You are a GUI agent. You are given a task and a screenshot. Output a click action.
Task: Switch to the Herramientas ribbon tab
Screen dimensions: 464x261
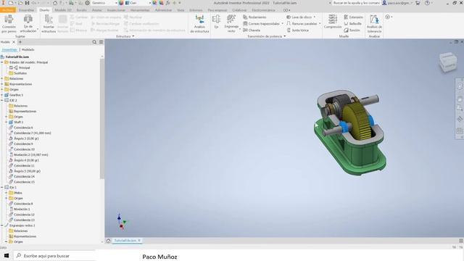pos(140,10)
